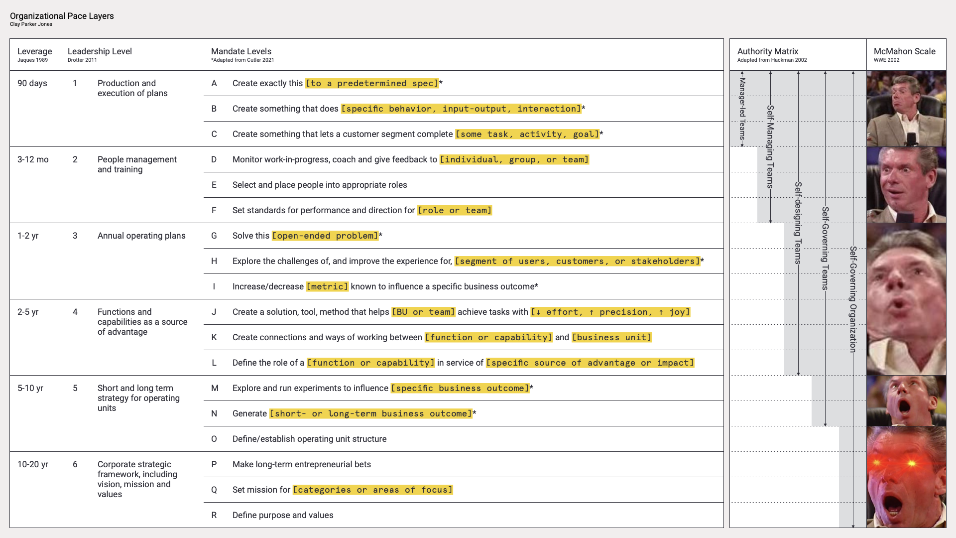The height and width of the screenshot is (538, 956).
Task: Click 'Define purpose and values' row
Action: coord(283,515)
